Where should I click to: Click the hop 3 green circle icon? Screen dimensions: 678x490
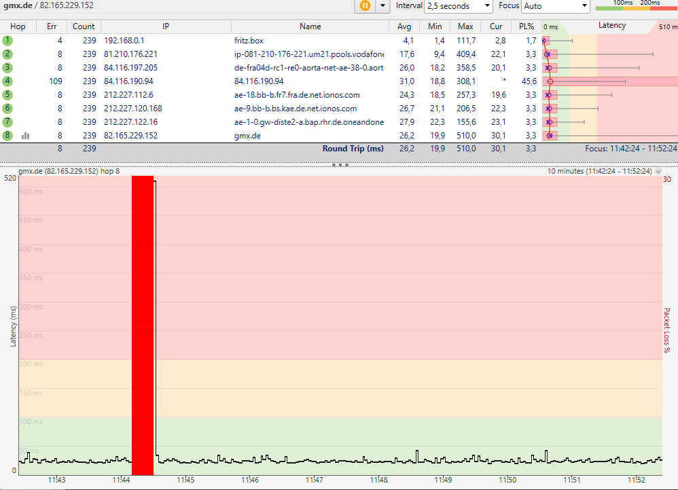(x=7, y=67)
